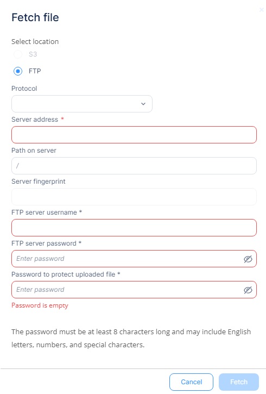Viewport: 266px width, 394px height.
Task: Select the S3 location radio button
Action: [x=18, y=54]
